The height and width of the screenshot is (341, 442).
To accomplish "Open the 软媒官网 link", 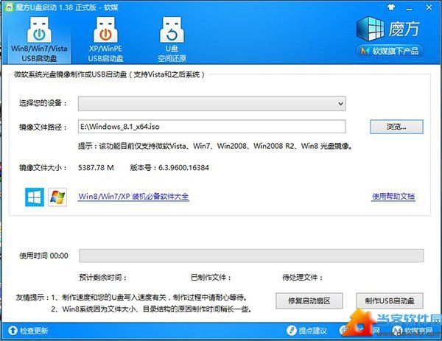I will click(x=418, y=331).
